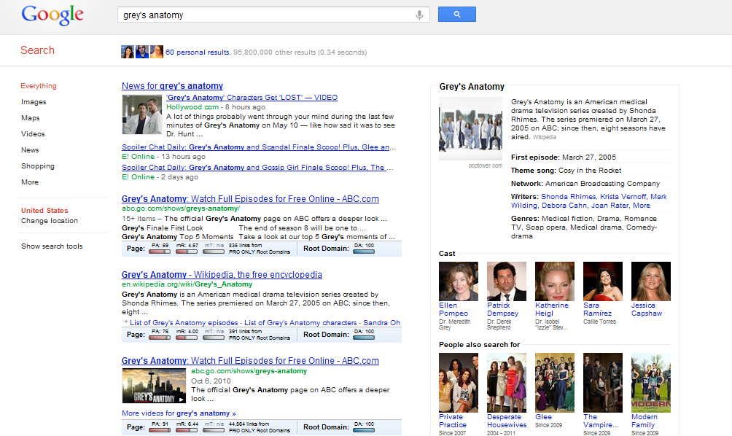Click Sara Ramírez's cast photo
The height and width of the screenshot is (436, 732).
click(x=603, y=281)
